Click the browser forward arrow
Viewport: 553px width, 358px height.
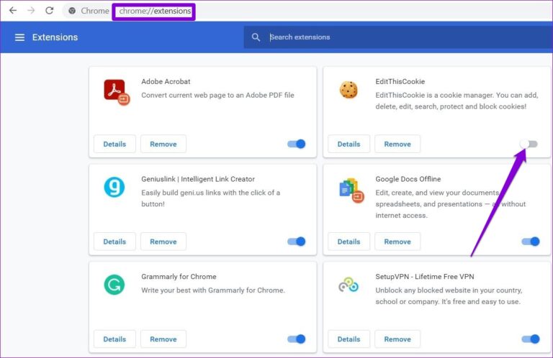click(31, 11)
